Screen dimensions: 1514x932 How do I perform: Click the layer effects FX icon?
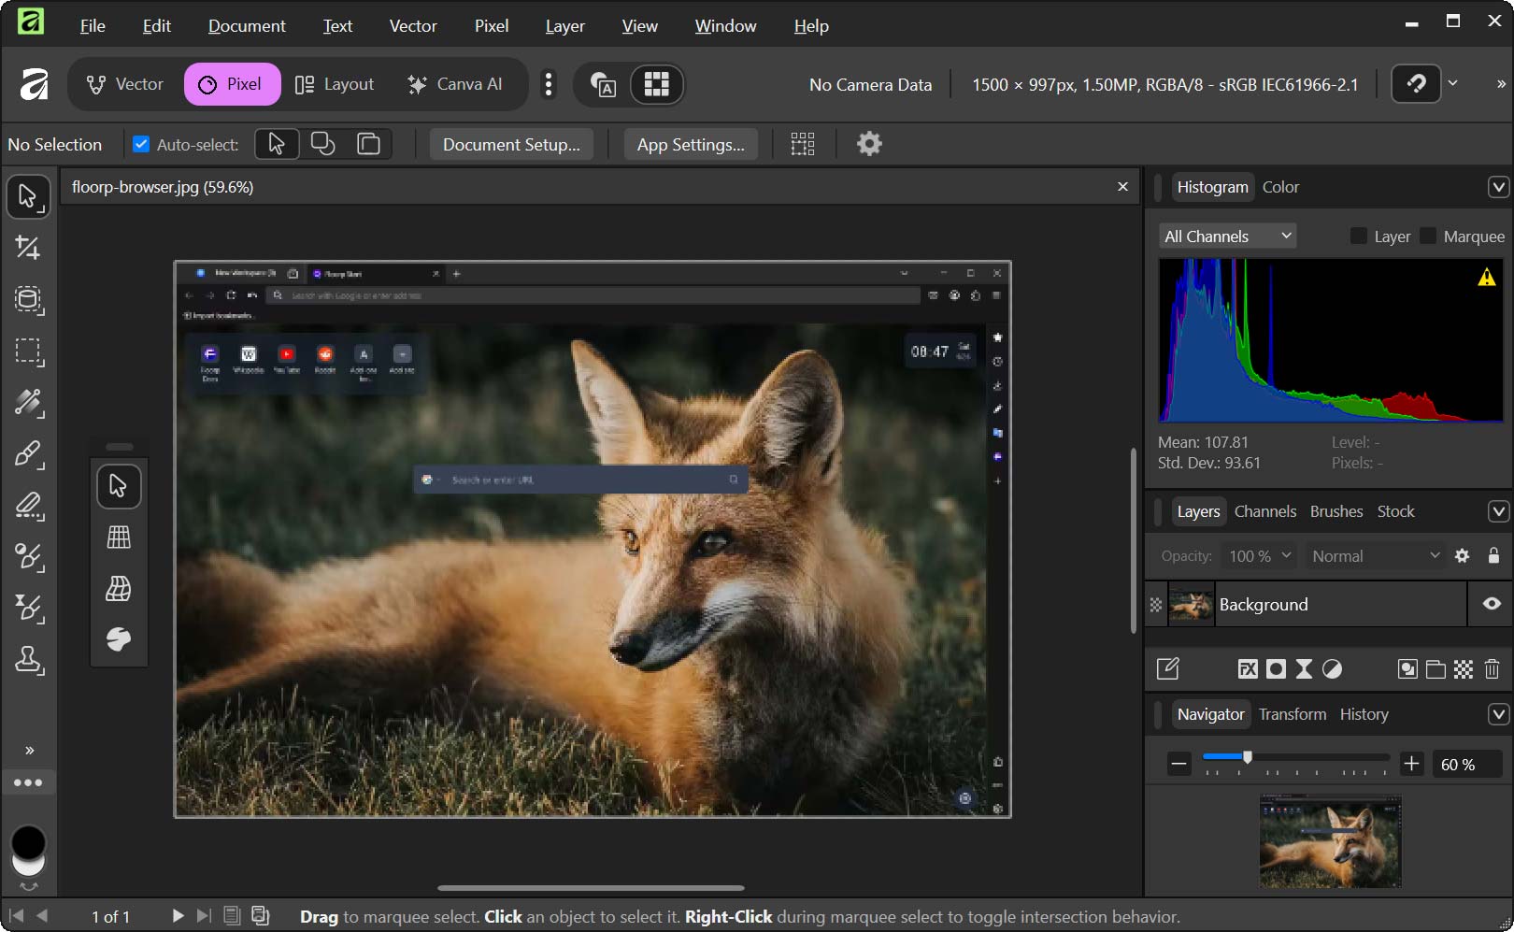click(x=1247, y=669)
